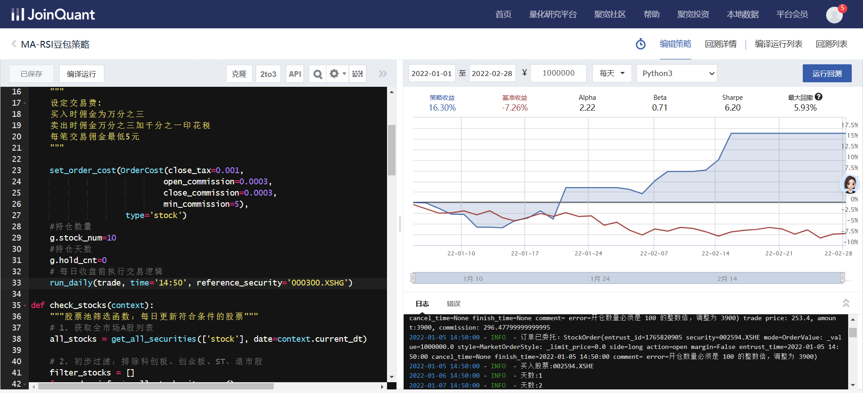Open the API documentation button

(295, 74)
